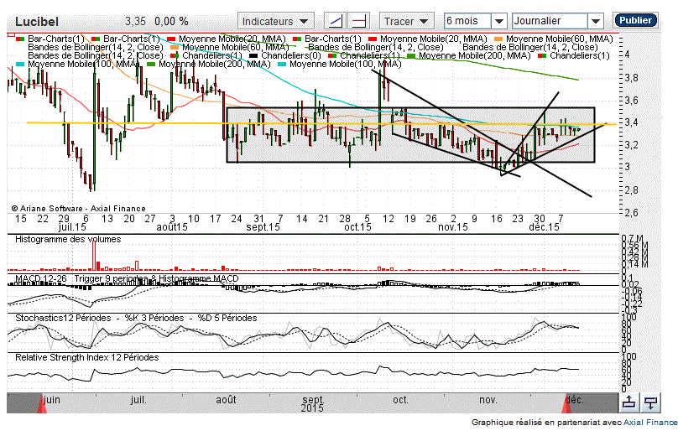Select the trend line drawing tool
The image size is (678, 436).
(x=336, y=21)
